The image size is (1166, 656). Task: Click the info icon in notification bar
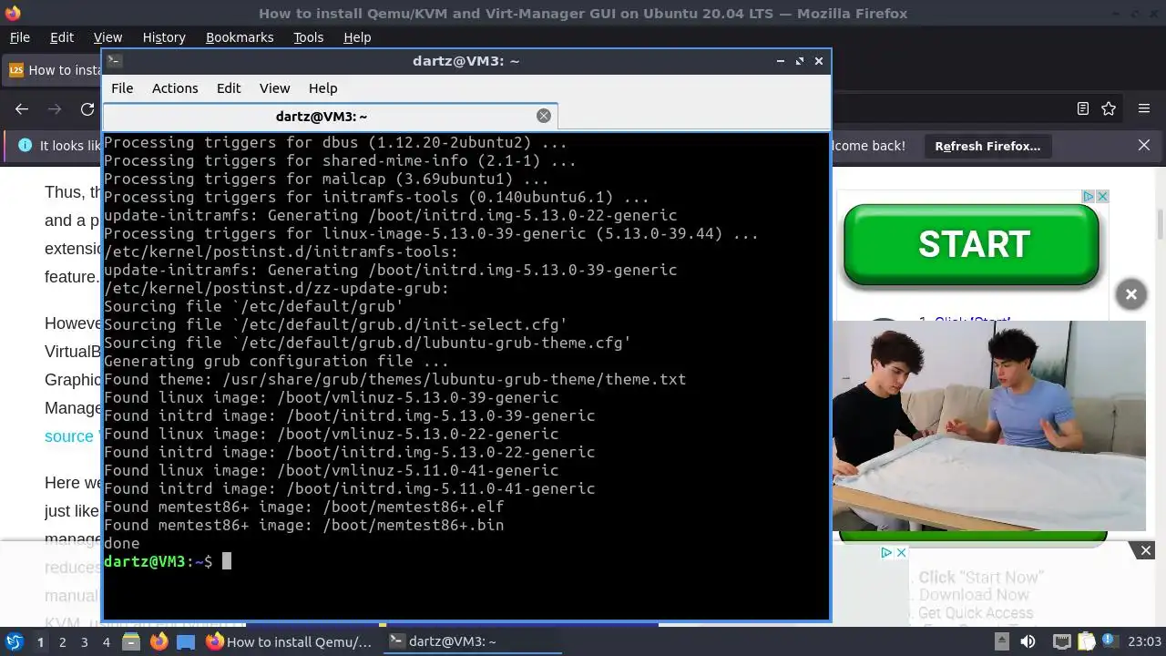(x=25, y=146)
